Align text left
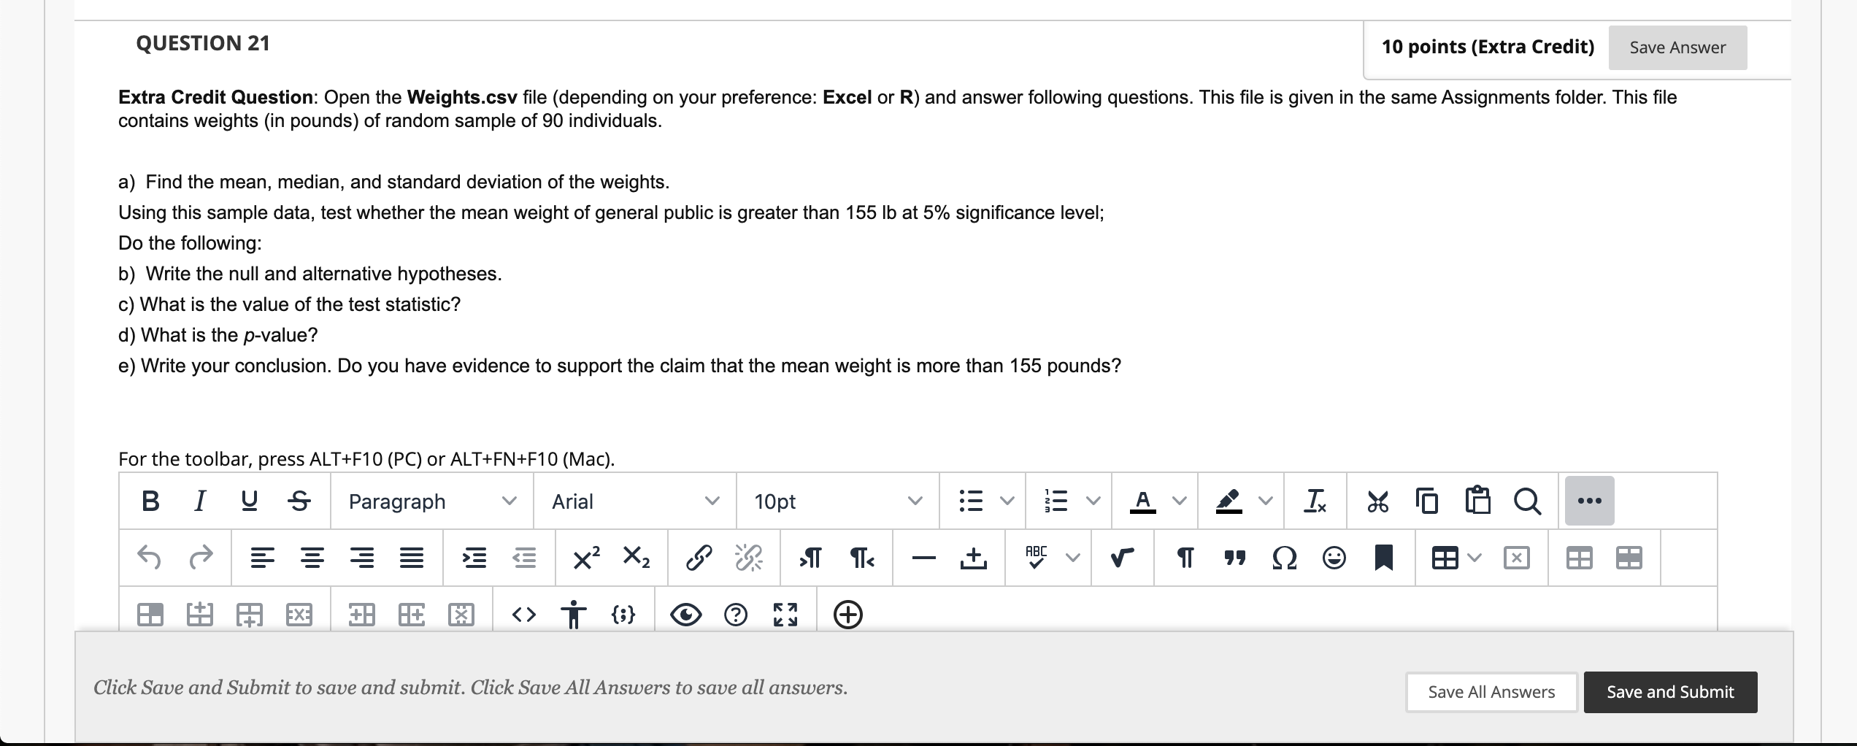1857x746 pixels. pyautogui.click(x=262, y=558)
